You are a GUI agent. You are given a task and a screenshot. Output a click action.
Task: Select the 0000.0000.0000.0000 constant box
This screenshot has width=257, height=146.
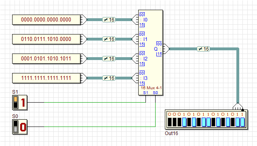(46, 20)
